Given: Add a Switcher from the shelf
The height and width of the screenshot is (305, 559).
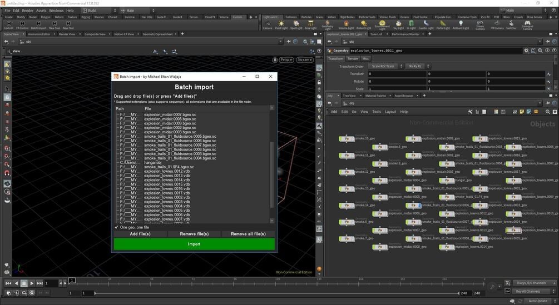Looking at the screenshot, I should point(511,25).
